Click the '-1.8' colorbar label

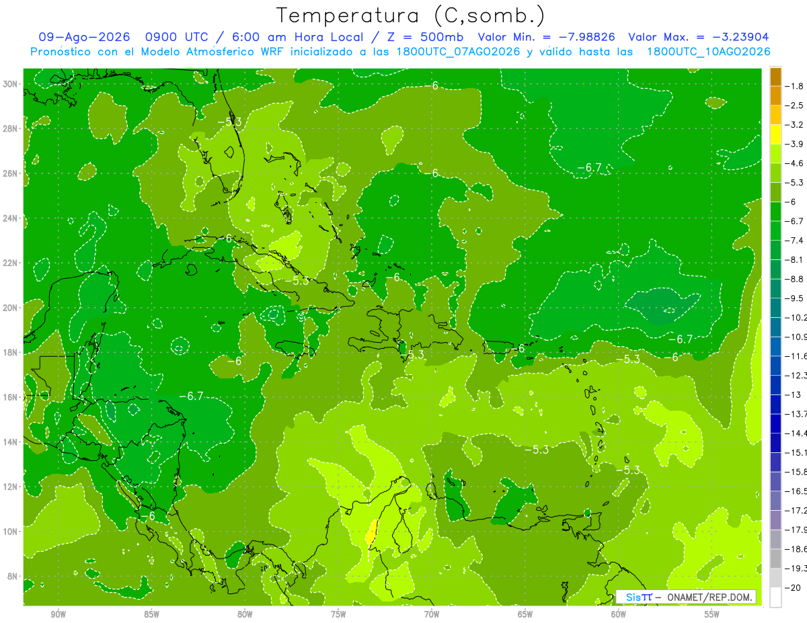click(x=795, y=86)
